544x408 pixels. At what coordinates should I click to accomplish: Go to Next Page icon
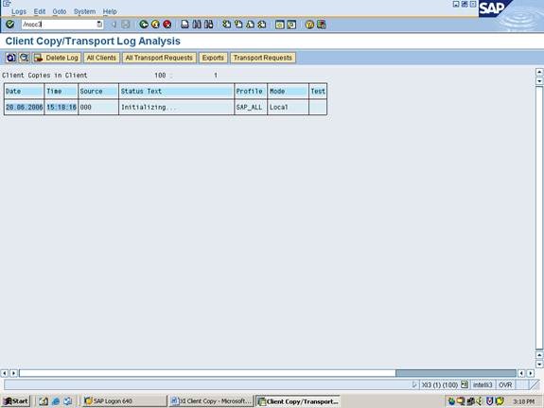coord(250,25)
